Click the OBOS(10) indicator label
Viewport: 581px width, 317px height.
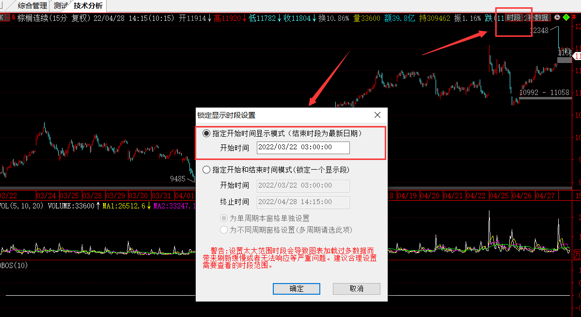(14, 266)
